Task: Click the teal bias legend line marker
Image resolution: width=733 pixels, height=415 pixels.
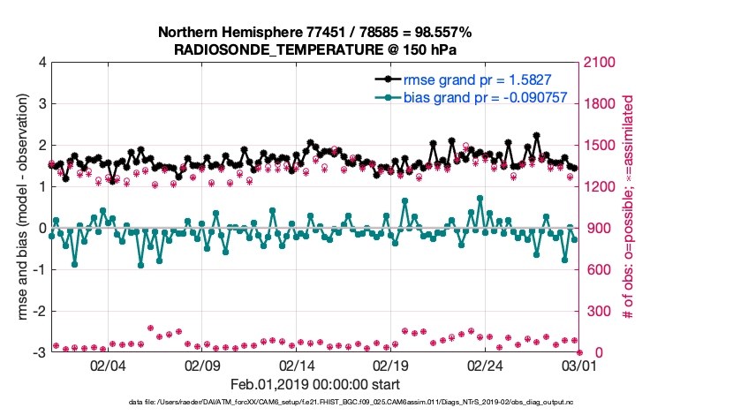Action: [386, 97]
